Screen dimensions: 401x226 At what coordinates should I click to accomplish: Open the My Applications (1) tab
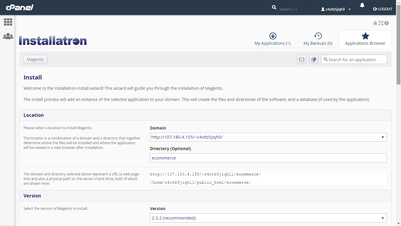[x=272, y=39]
